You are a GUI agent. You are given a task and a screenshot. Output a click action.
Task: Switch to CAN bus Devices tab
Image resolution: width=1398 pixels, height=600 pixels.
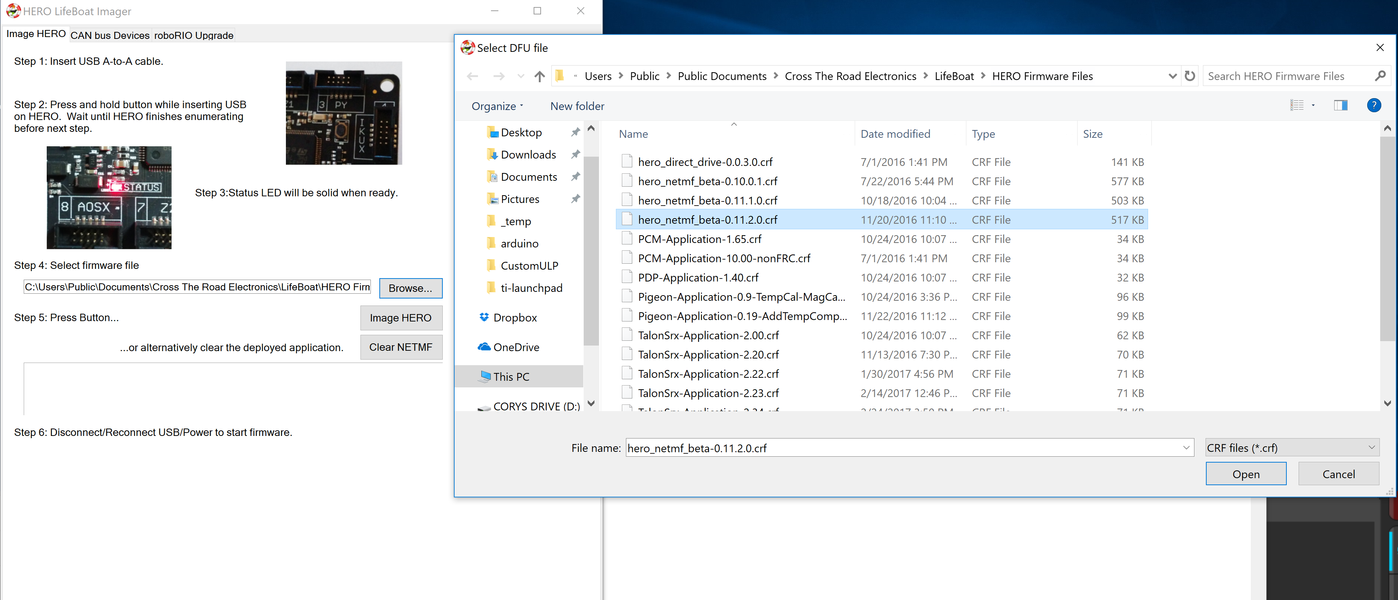click(110, 35)
